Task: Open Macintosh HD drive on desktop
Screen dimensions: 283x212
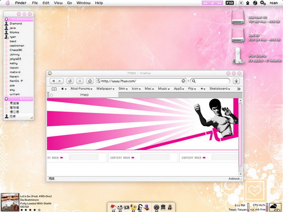Action: pyautogui.click(x=238, y=17)
